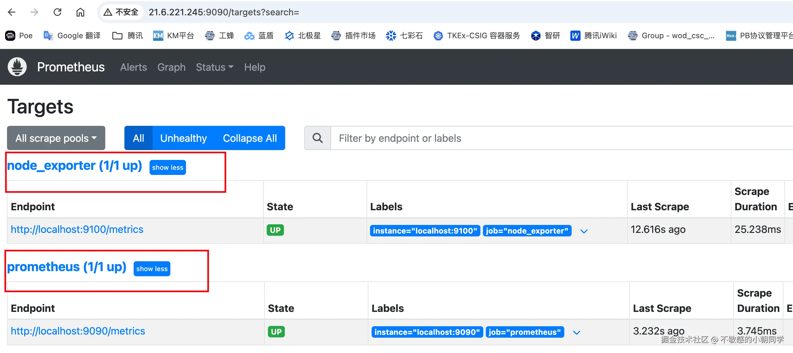Click show less beside prometheus pool

click(x=152, y=269)
